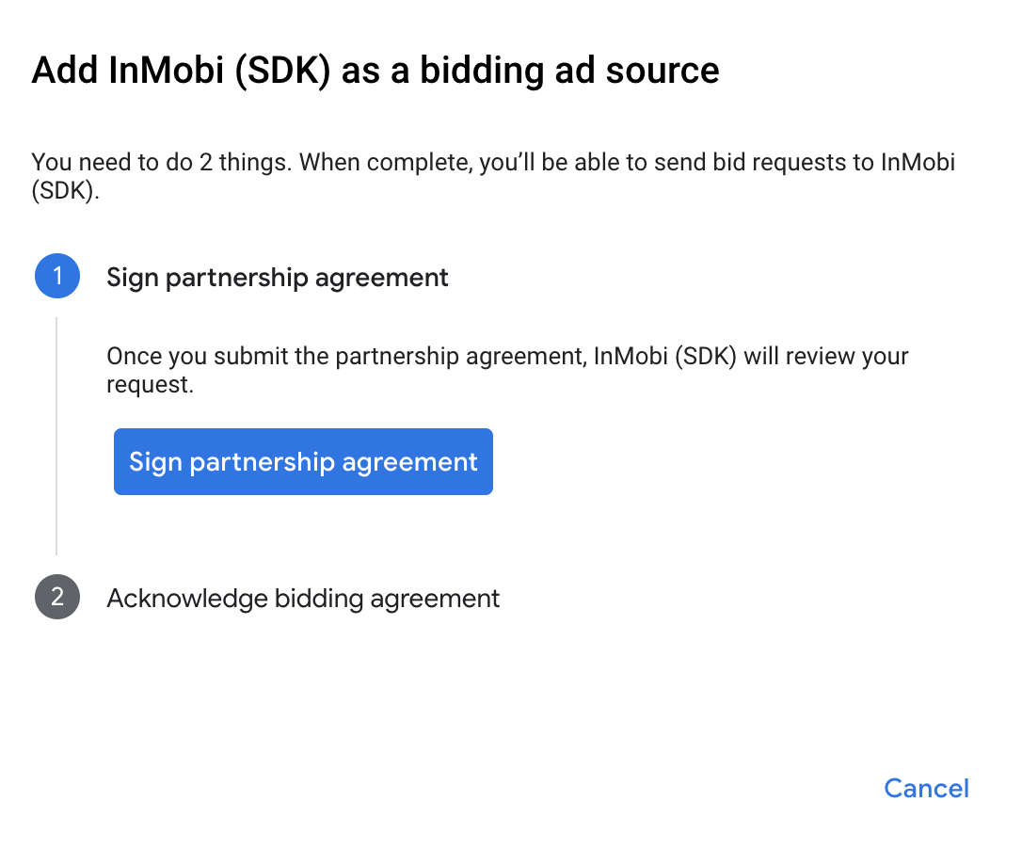Click the word 'request.' under step 1
Screen dimensions: 1022x849
[x=150, y=385]
